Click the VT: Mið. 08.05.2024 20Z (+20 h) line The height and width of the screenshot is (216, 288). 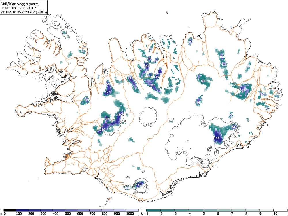pyautogui.click(x=24, y=12)
